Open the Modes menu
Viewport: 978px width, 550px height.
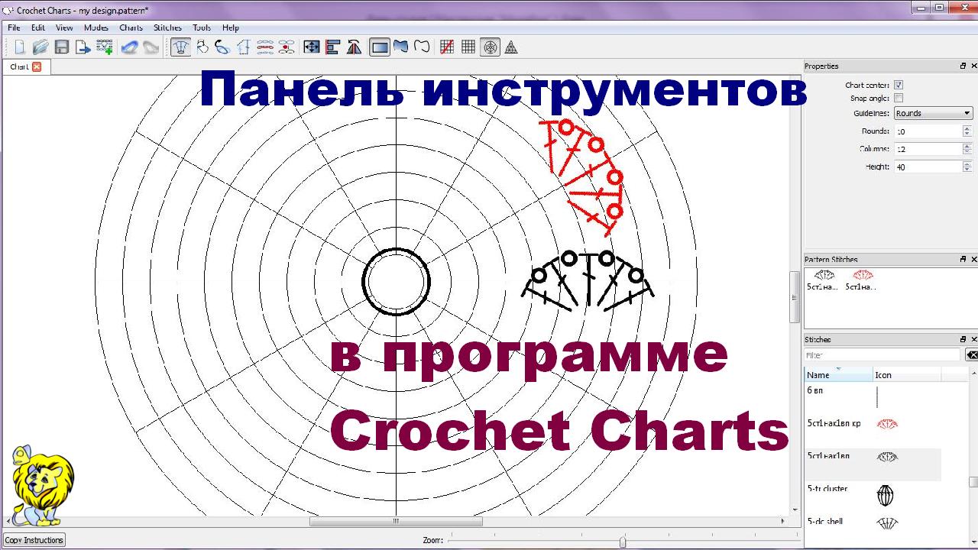point(96,27)
